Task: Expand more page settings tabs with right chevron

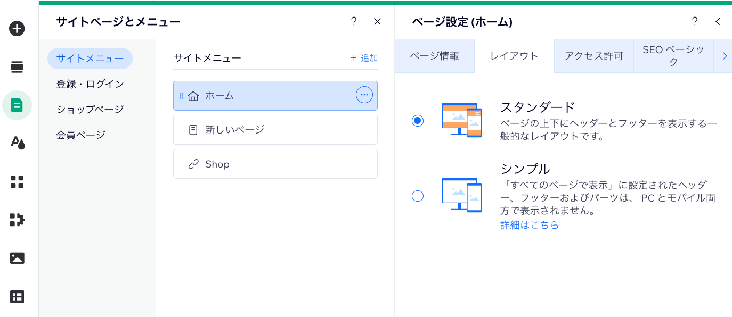Action: (725, 55)
